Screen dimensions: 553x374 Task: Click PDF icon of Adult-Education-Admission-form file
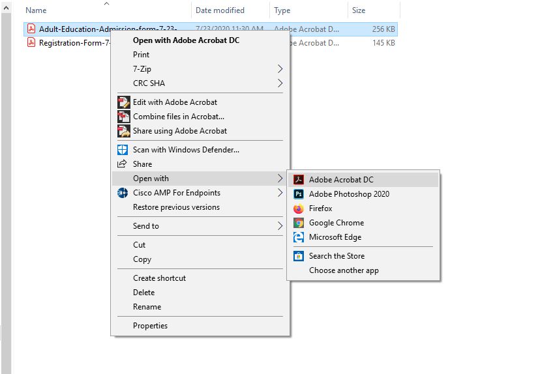31,29
